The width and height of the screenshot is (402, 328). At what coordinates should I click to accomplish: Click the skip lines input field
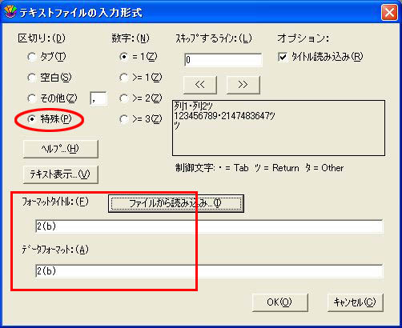pyautogui.click(x=223, y=60)
